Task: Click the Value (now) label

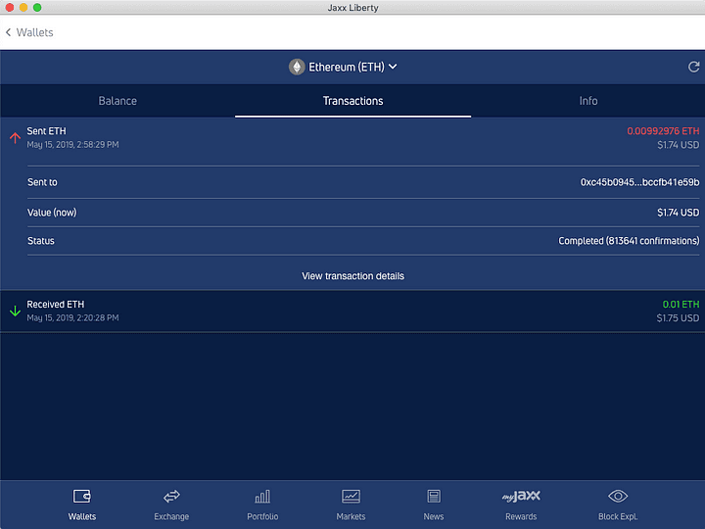Action: pyautogui.click(x=52, y=213)
